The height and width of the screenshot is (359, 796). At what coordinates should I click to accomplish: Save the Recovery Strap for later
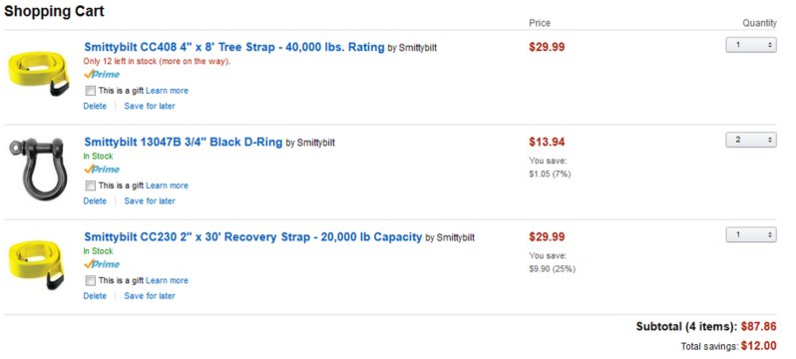tap(150, 296)
